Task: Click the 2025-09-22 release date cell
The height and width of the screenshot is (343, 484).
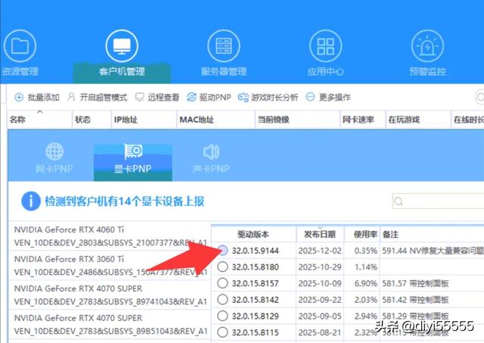Action: pos(320,300)
